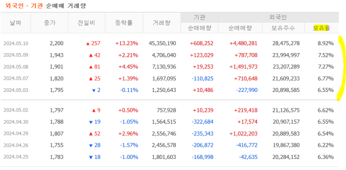
Task: Click institution net buy +123,029
Action: click(202, 55)
